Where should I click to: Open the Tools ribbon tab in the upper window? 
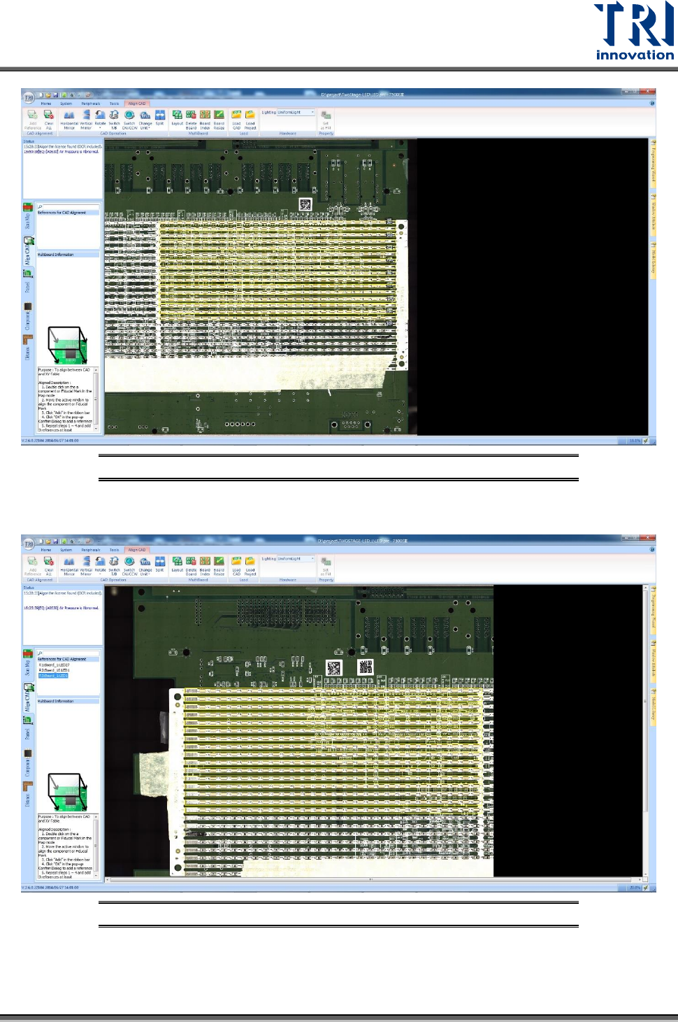pyautogui.click(x=114, y=104)
